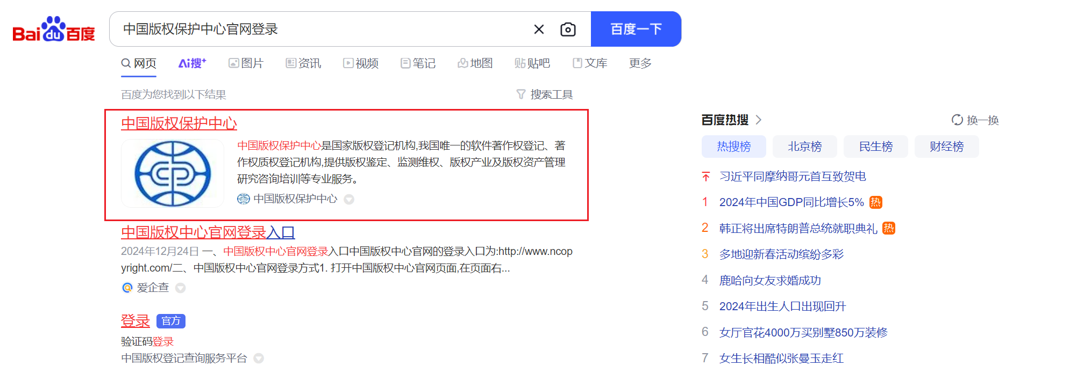Switch to the 地图 tab
This screenshot has width=1077, height=373.
click(x=475, y=63)
